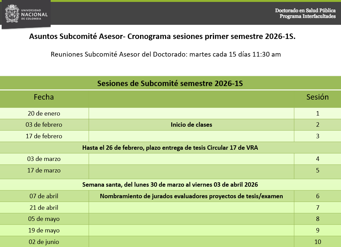Select the Nombramiento de jurados evaluadores cell
Screen dimensions: 341x247
191,196
